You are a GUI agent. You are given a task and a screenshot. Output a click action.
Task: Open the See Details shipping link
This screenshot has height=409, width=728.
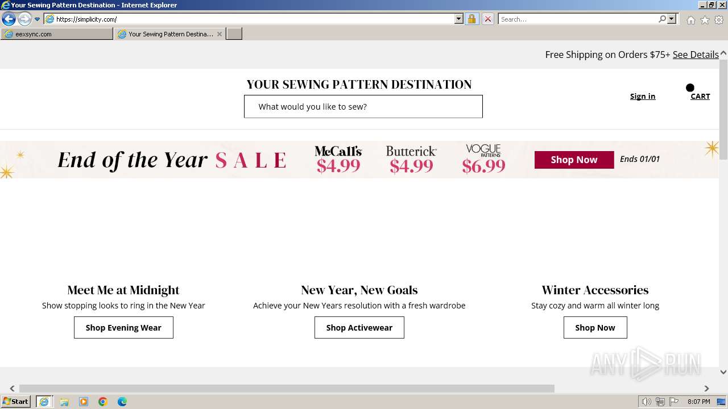click(696, 55)
